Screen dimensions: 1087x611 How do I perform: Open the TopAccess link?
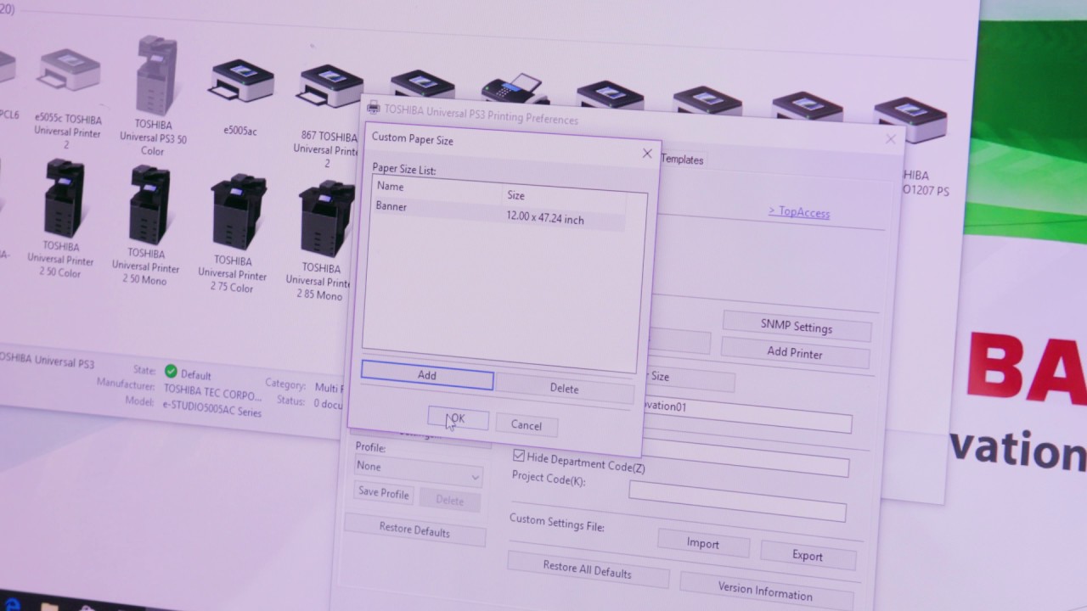pos(799,212)
